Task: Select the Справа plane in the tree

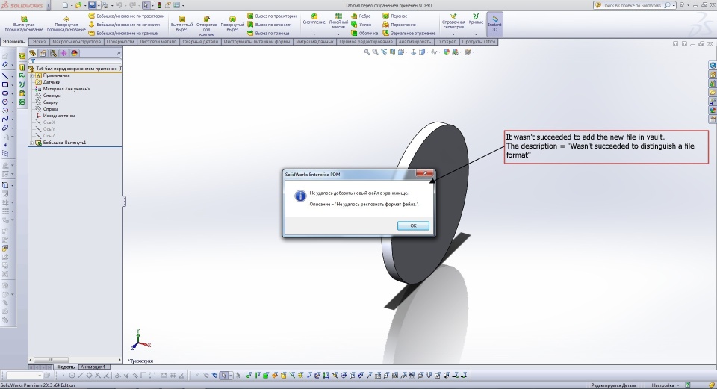Action: pyautogui.click(x=47, y=109)
